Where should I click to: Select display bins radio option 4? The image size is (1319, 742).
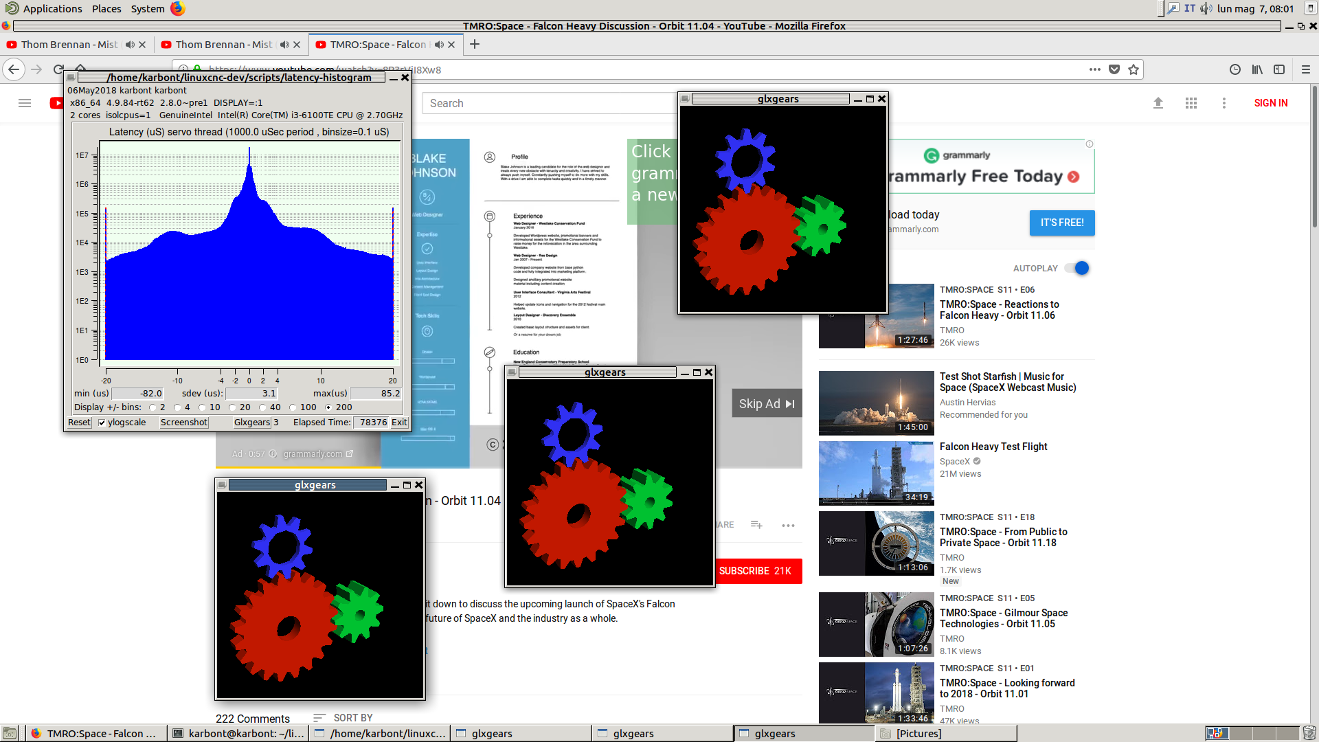(x=177, y=407)
